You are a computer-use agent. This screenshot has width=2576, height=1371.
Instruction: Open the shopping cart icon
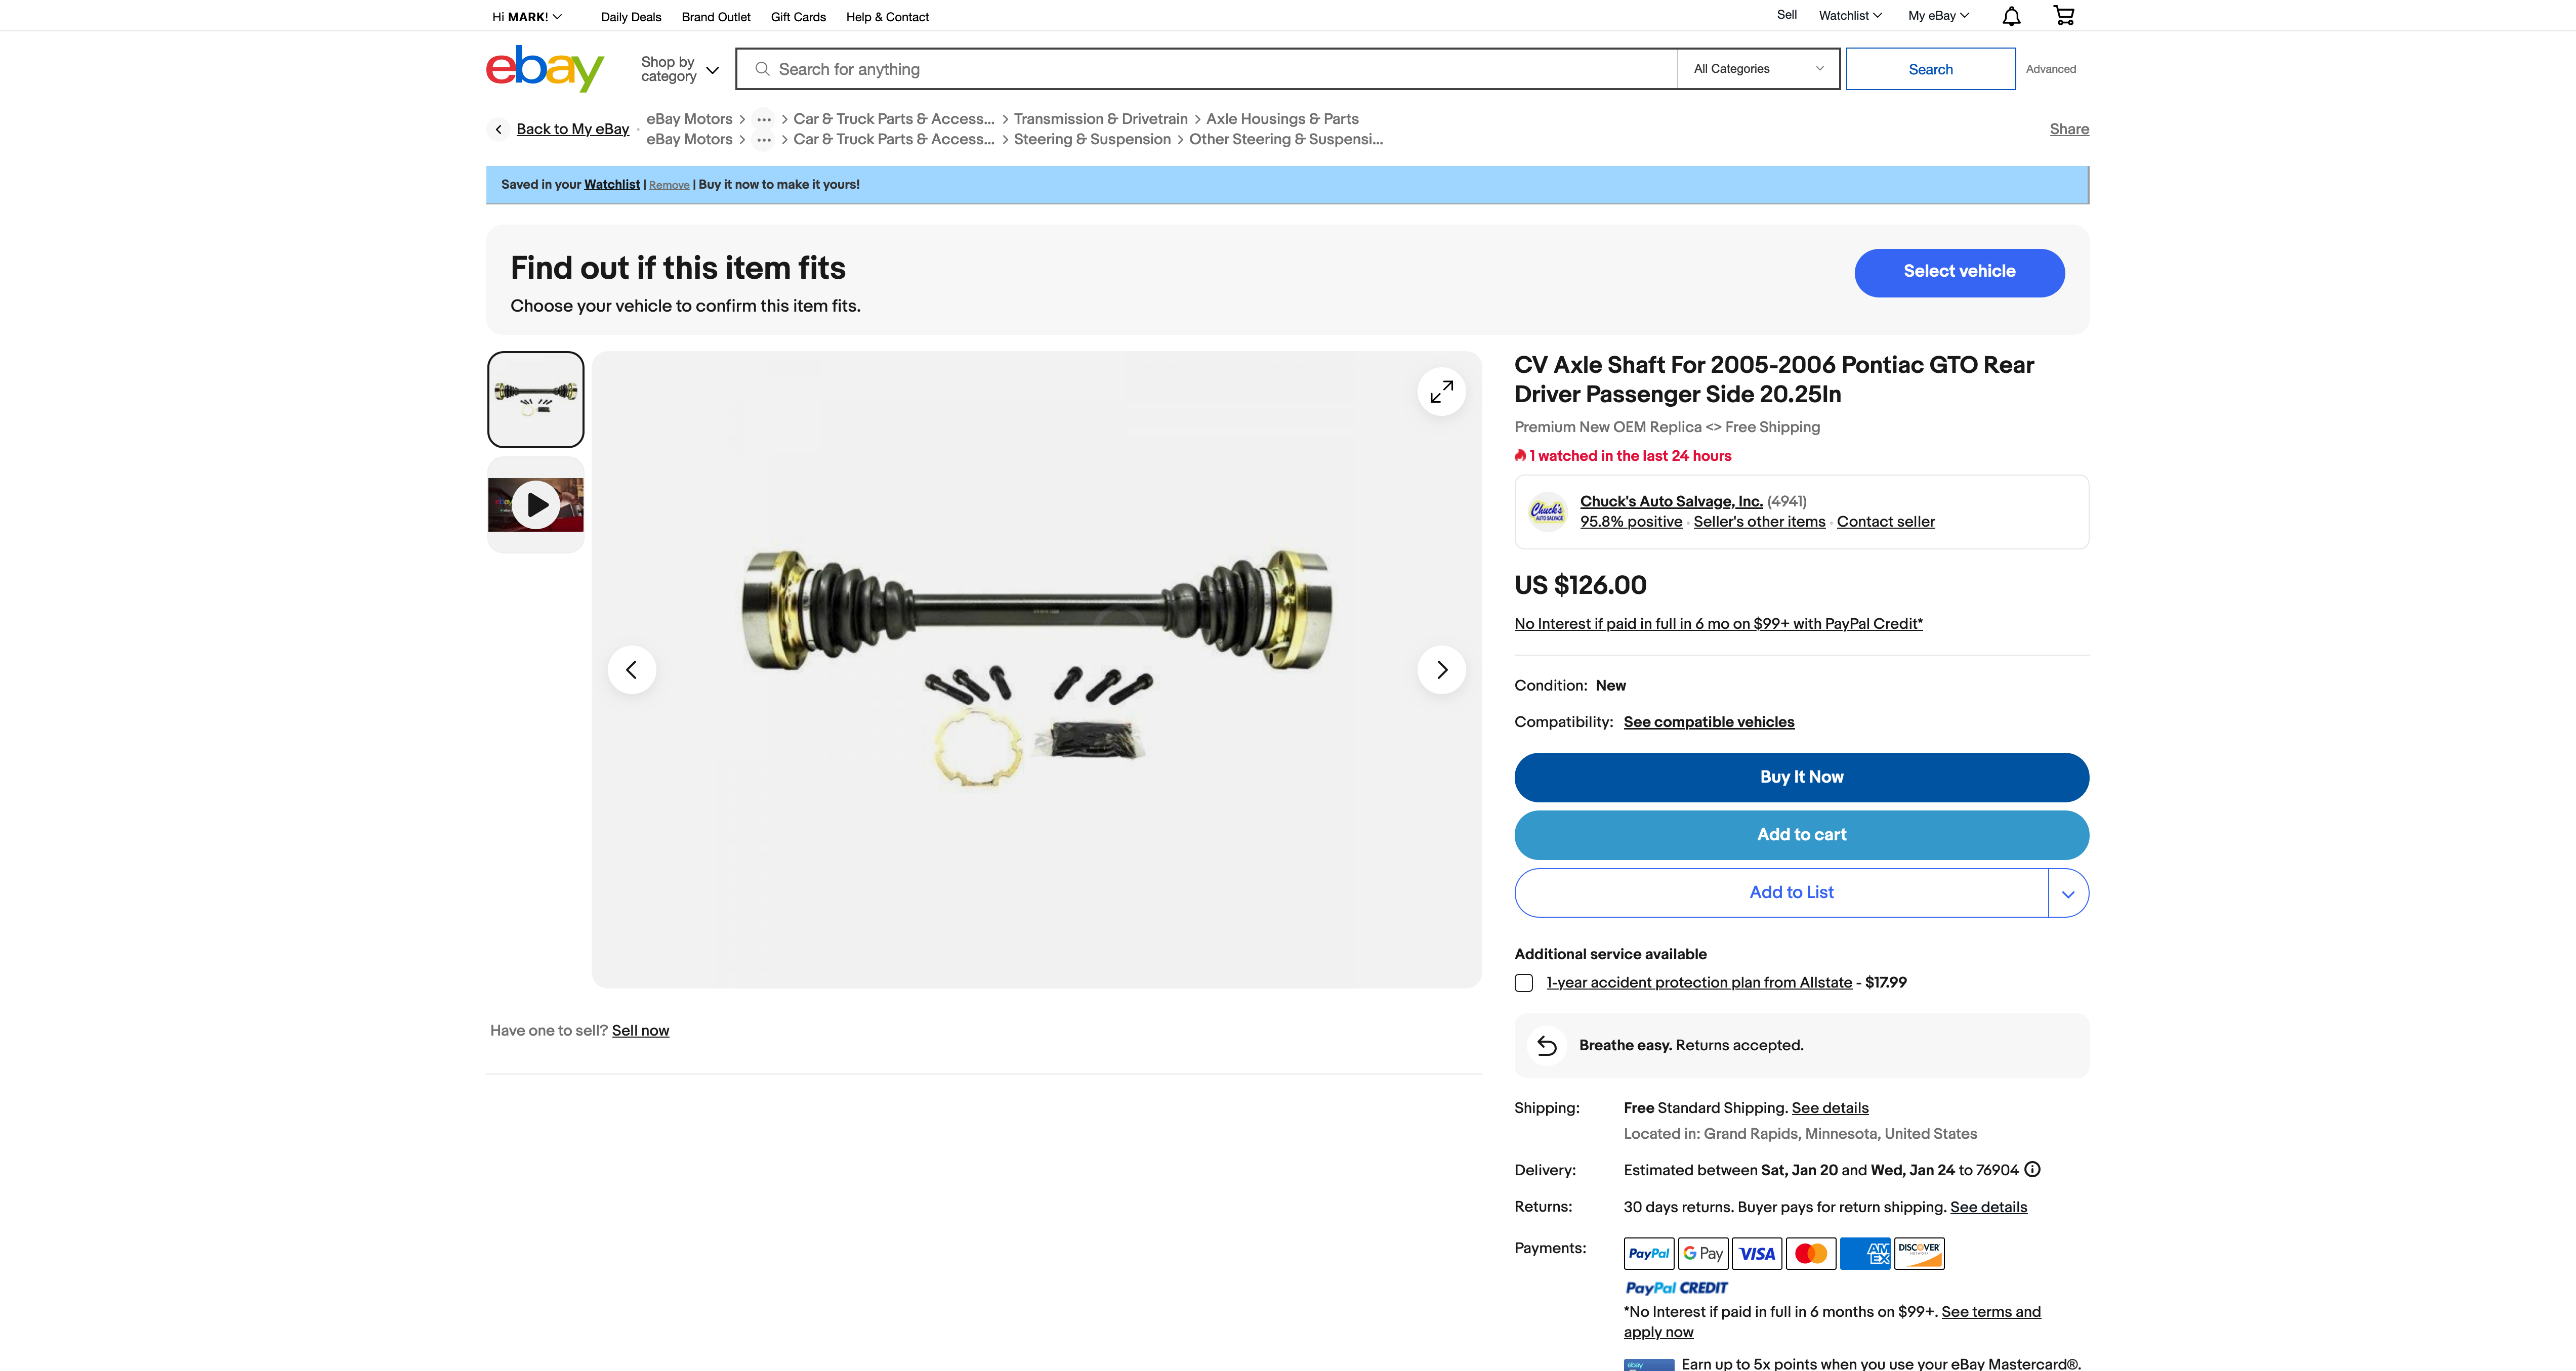[2063, 15]
